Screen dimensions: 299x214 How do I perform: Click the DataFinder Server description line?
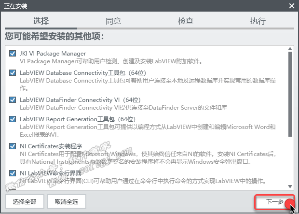[123, 108]
